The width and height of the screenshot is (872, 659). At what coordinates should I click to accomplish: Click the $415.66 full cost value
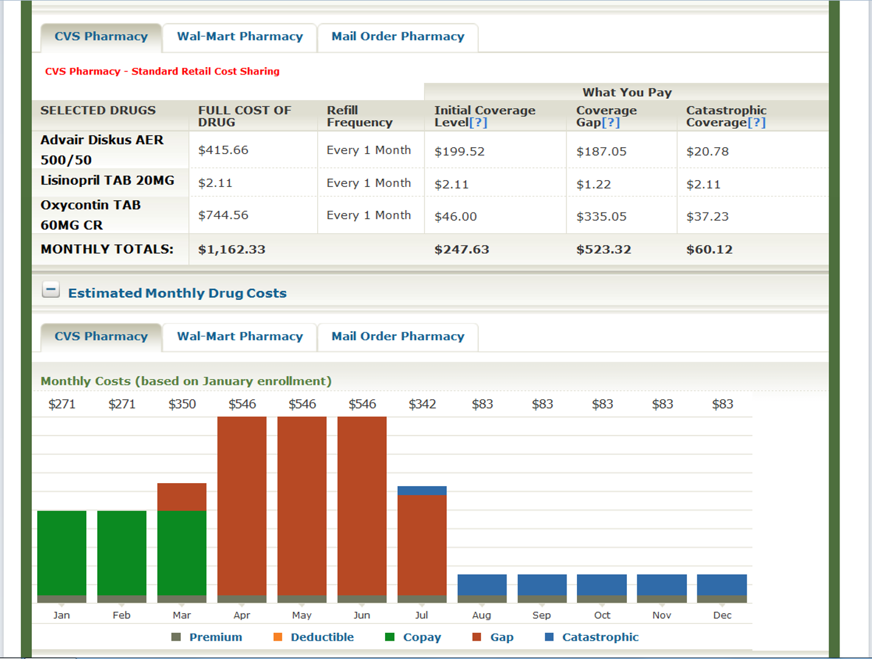[223, 150]
